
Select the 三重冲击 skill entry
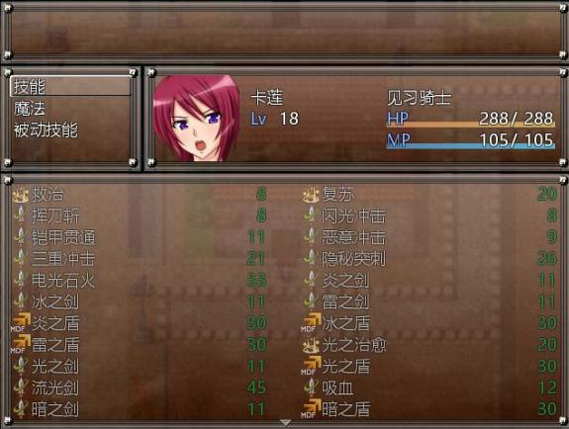coord(140,259)
